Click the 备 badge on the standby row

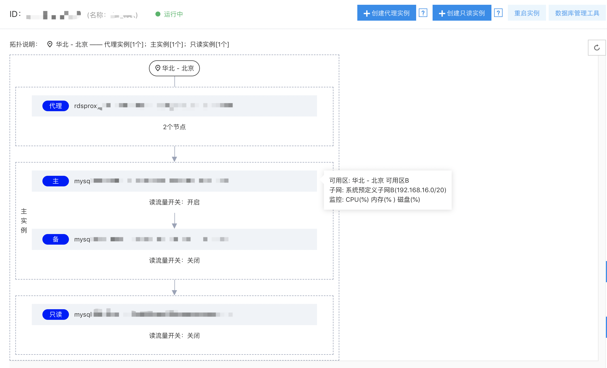[56, 239]
